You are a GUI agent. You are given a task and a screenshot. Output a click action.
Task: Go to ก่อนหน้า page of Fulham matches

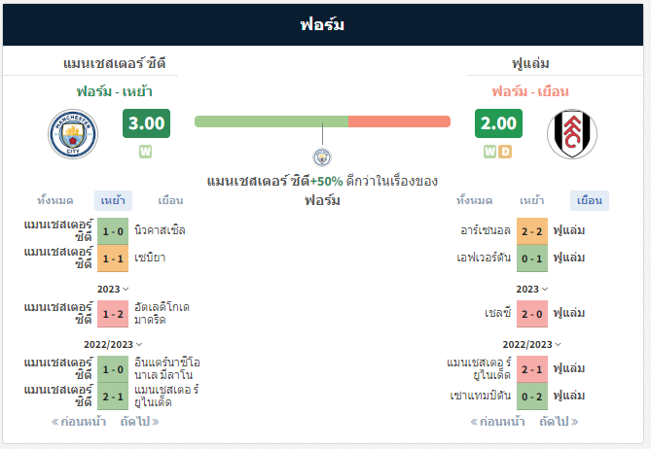click(x=497, y=422)
